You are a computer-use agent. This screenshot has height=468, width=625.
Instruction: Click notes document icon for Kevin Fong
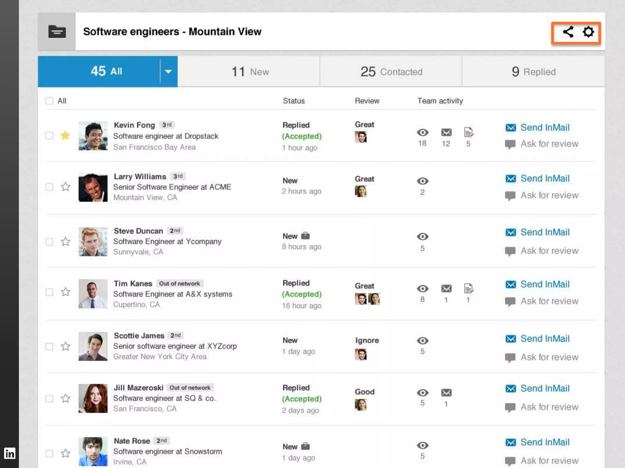point(468,133)
